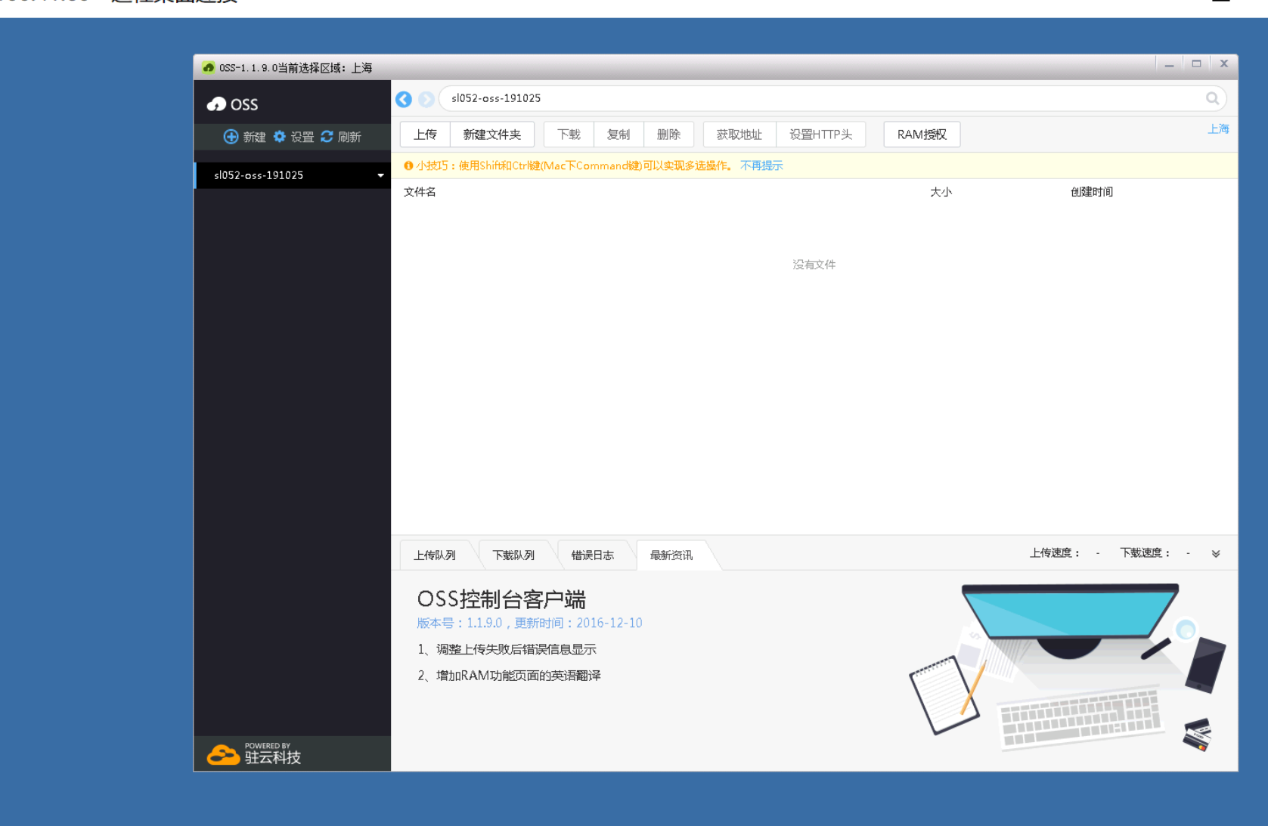Click the 下载速度 status label
Viewport: 1268px width, 826px height.
coord(1146,553)
